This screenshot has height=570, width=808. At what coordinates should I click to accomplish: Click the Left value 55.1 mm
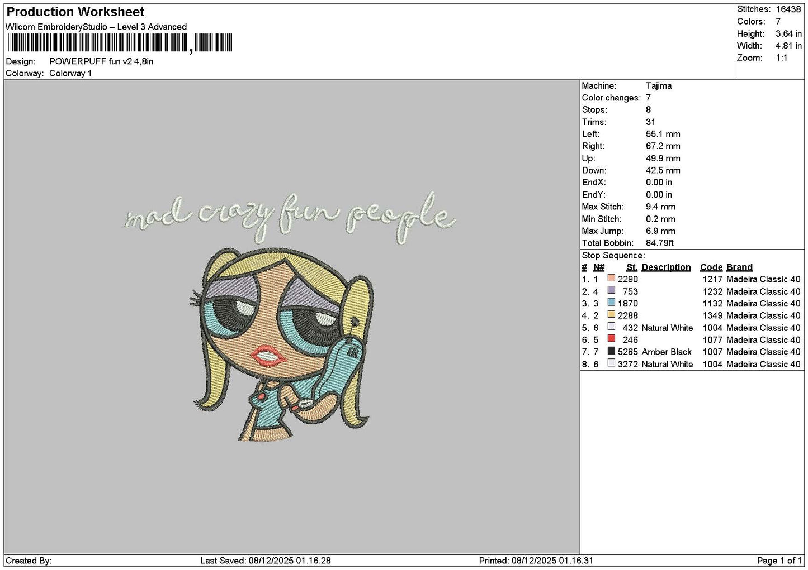pyautogui.click(x=663, y=134)
